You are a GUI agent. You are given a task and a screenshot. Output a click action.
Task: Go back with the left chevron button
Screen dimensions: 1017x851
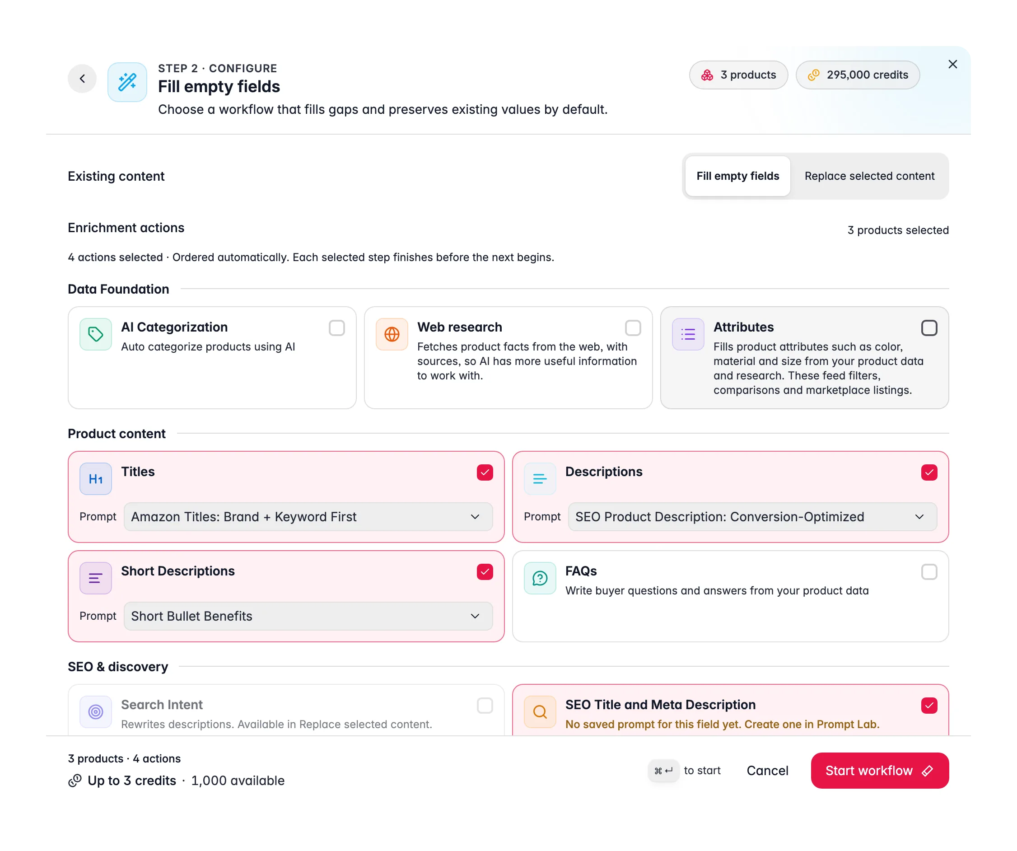[82, 79]
